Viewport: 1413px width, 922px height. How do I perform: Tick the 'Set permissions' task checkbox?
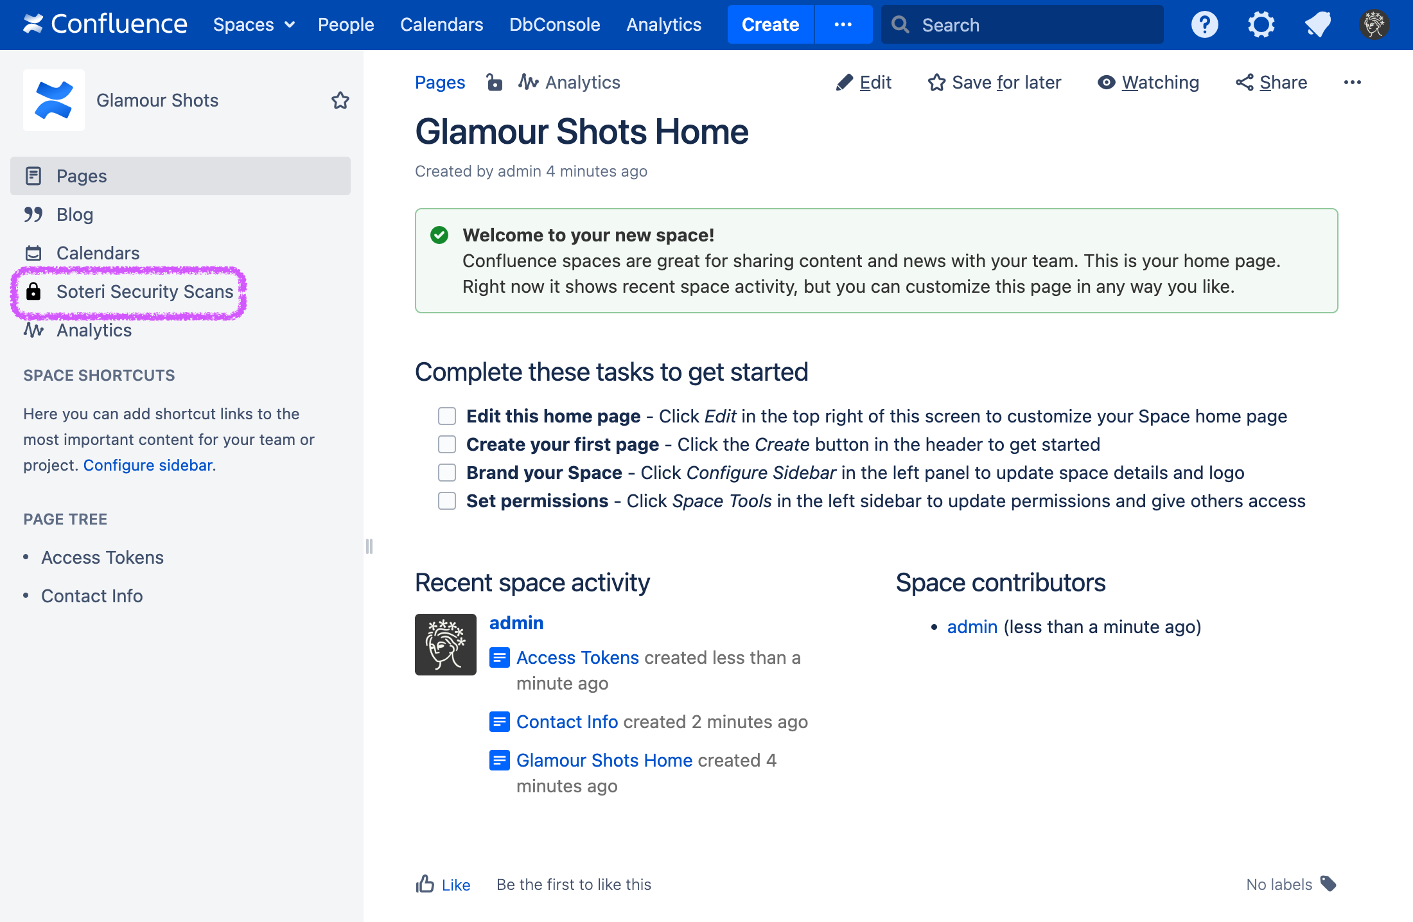coord(447,501)
